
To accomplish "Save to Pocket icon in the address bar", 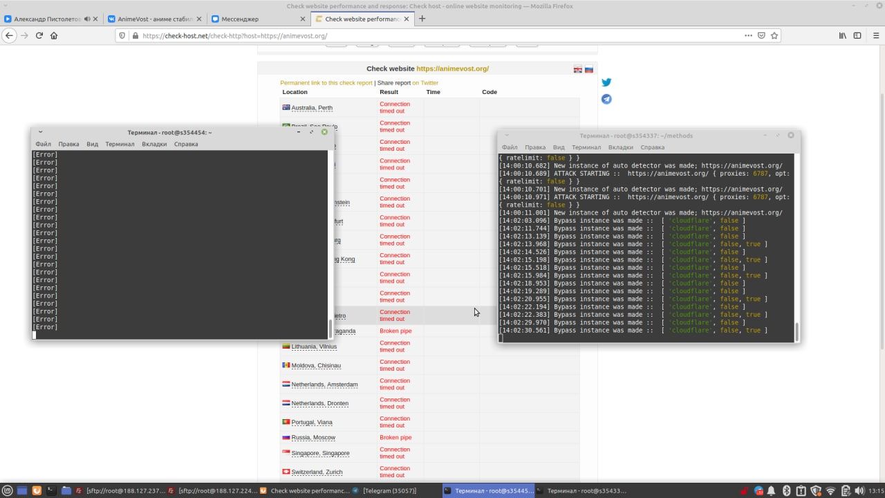I will coord(761,35).
